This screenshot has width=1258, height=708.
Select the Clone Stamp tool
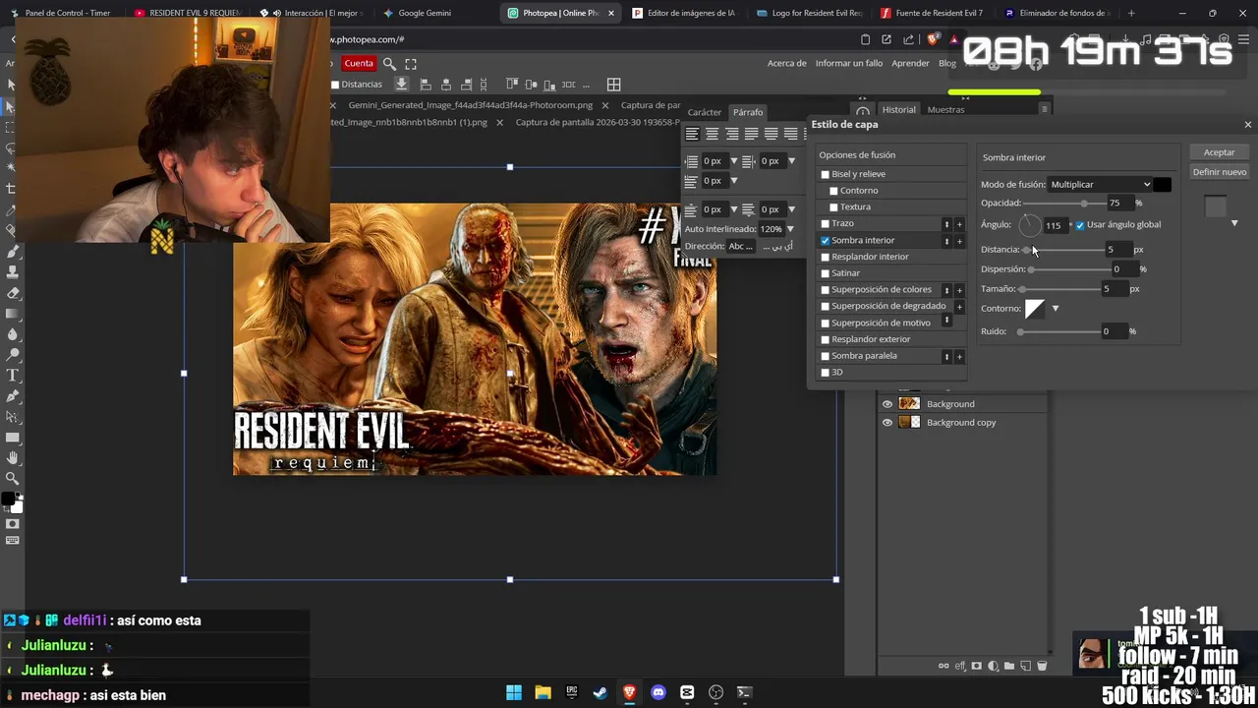(12, 271)
